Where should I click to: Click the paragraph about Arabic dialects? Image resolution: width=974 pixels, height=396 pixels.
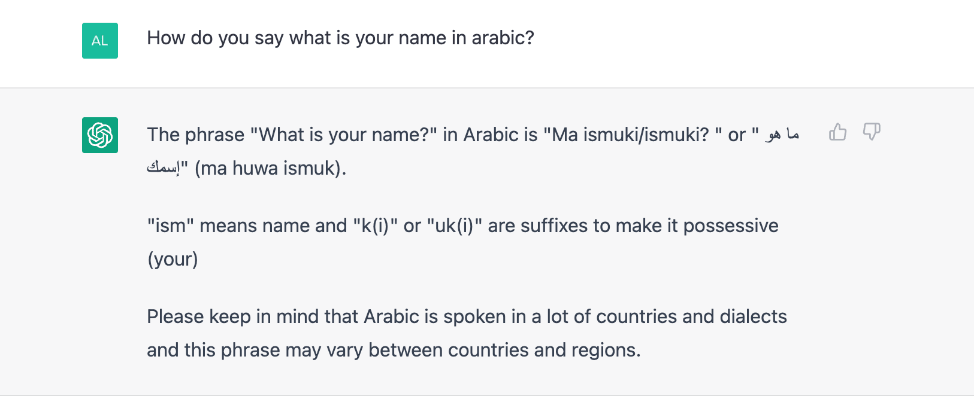coord(467,333)
